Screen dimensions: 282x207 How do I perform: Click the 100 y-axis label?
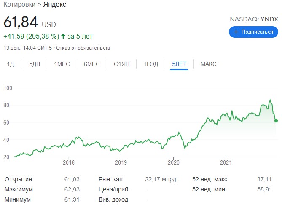point(8,88)
